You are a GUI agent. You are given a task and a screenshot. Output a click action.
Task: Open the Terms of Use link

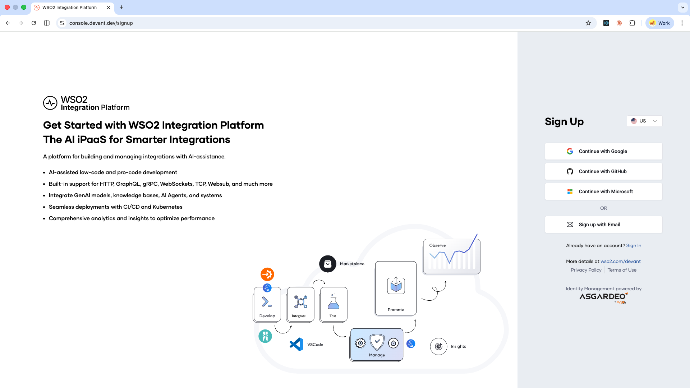(622, 270)
